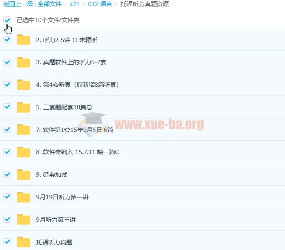Screen dimensions: 285x250
Task: Click the 已选中10个文件/文件夹 selection label
Action: 48,20
